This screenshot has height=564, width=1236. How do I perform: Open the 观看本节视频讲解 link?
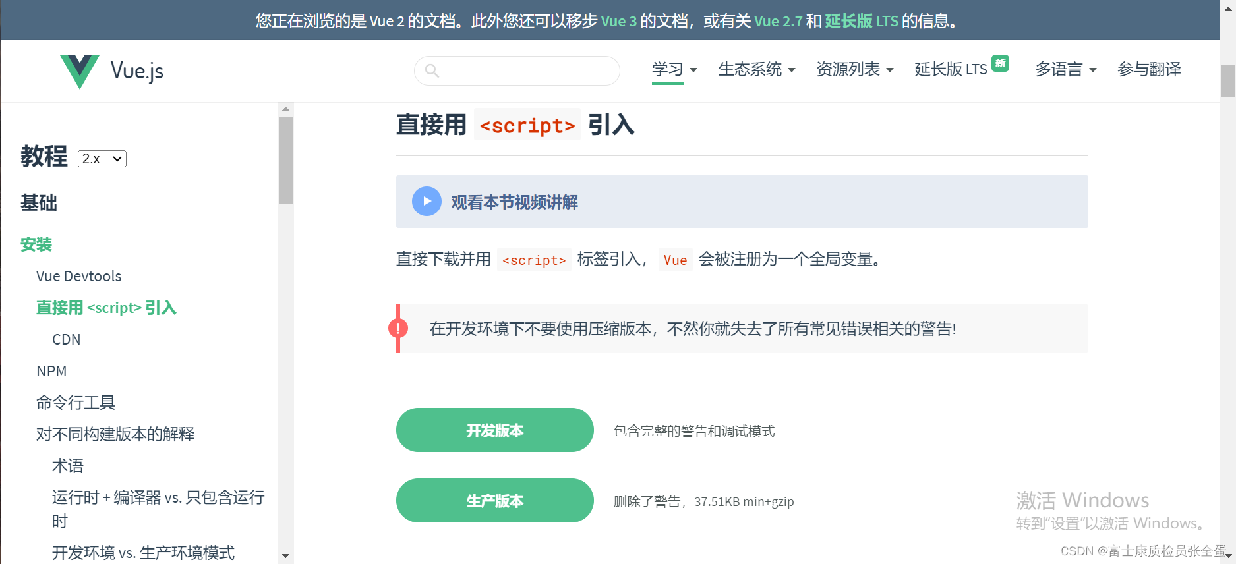tap(514, 202)
